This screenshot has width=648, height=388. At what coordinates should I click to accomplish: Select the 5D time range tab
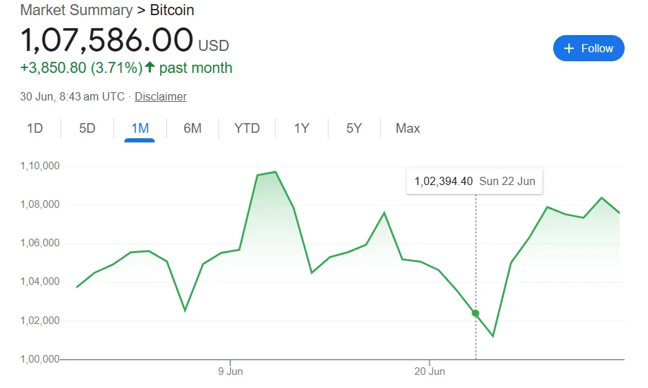click(x=87, y=129)
